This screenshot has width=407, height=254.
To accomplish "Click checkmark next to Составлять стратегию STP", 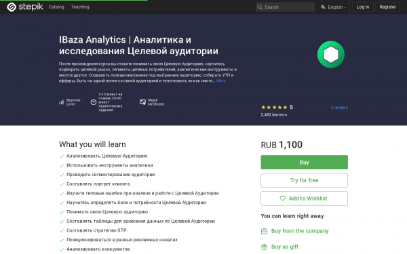I will pyautogui.click(x=62, y=231).
